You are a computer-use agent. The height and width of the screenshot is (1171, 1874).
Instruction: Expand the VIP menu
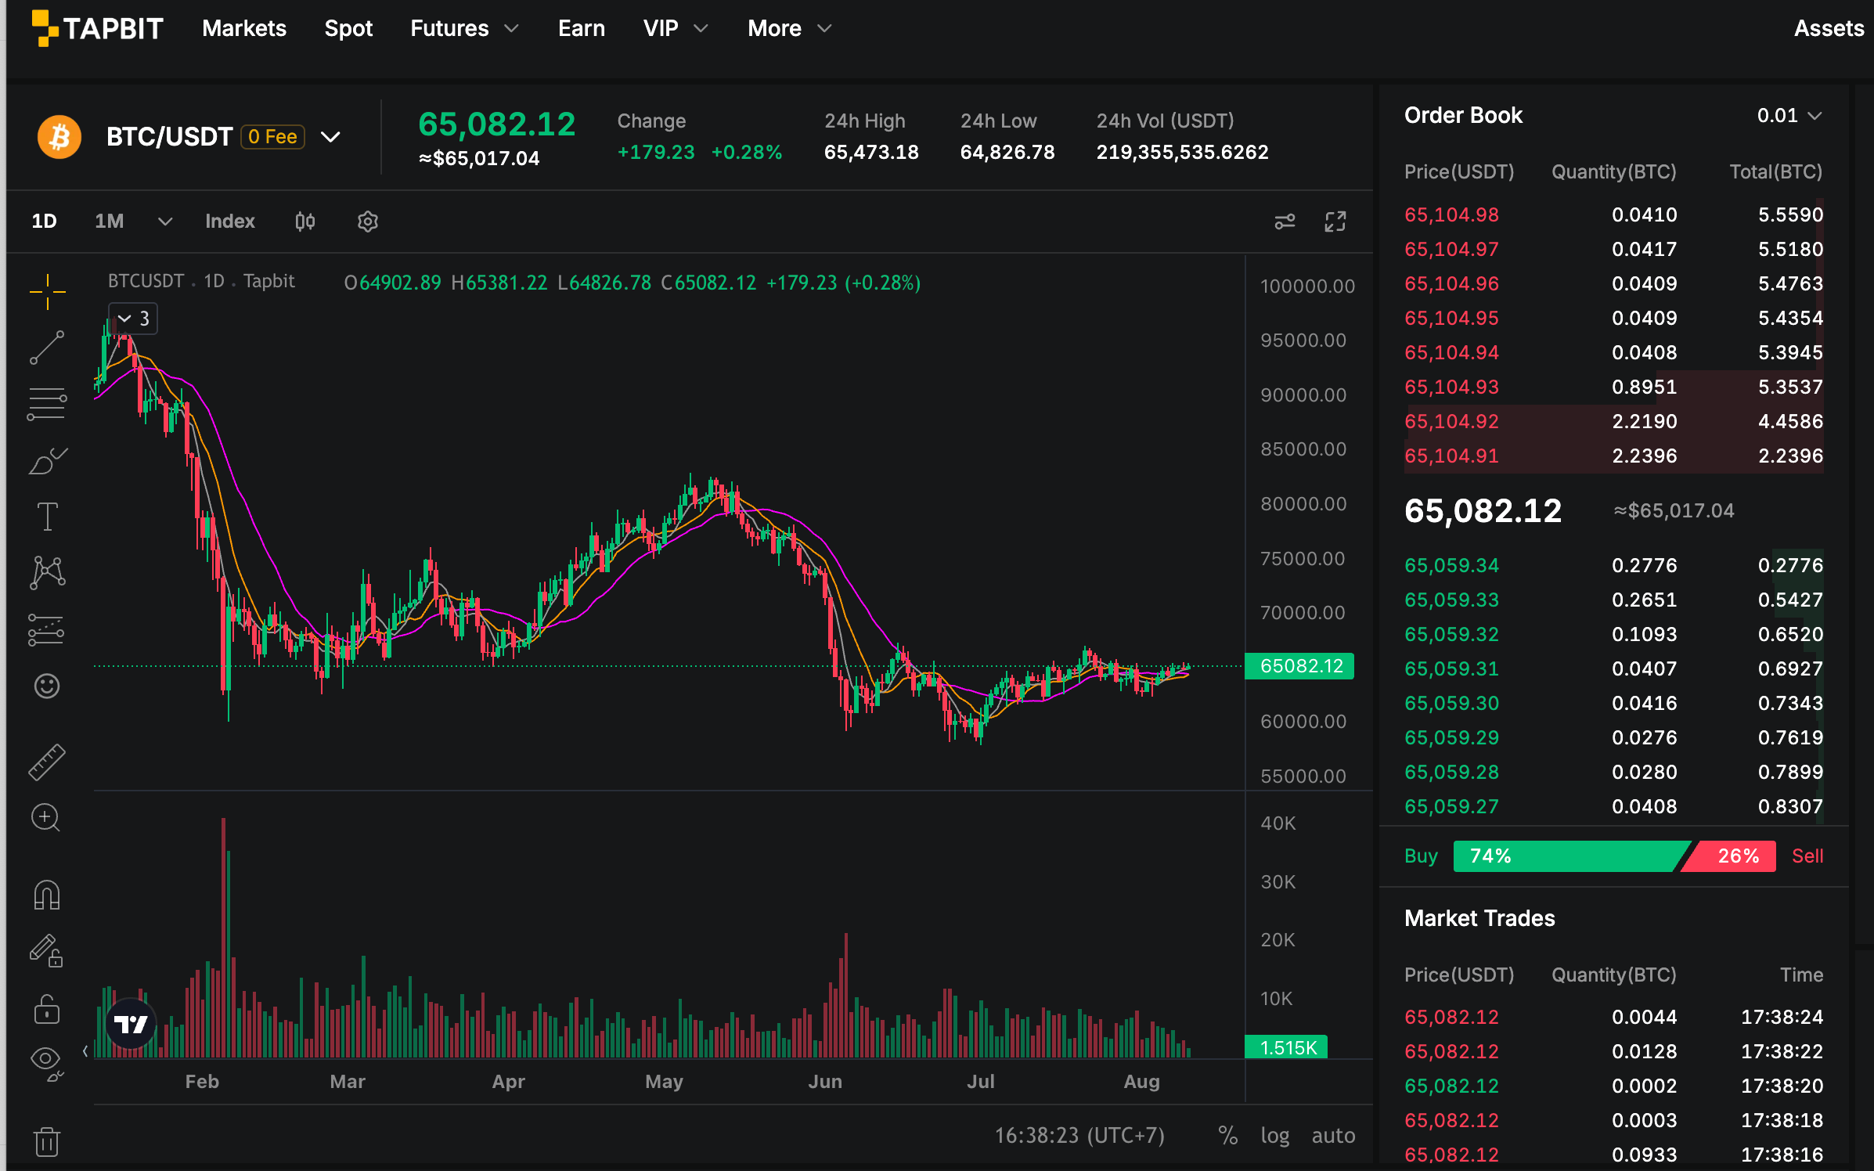pos(676,28)
